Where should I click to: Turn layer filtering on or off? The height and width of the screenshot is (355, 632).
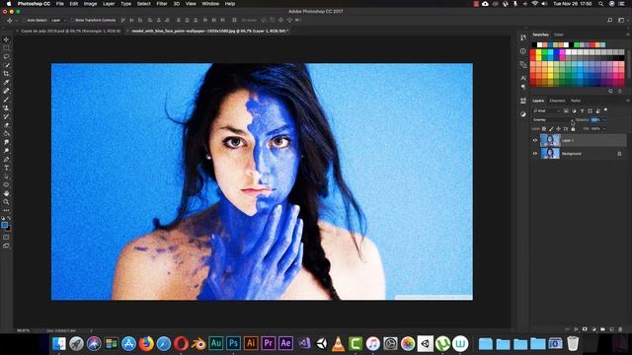point(605,109)
